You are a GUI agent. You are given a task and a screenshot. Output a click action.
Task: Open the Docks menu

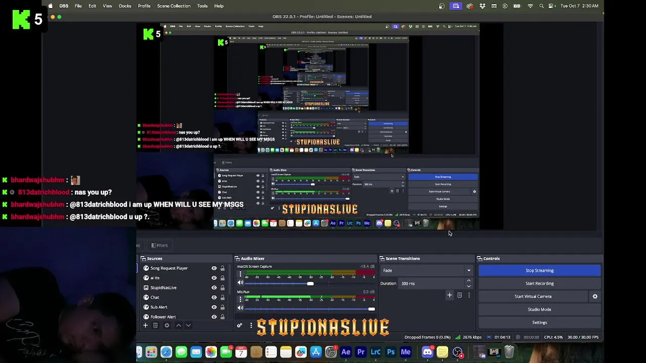click(125, 6)
